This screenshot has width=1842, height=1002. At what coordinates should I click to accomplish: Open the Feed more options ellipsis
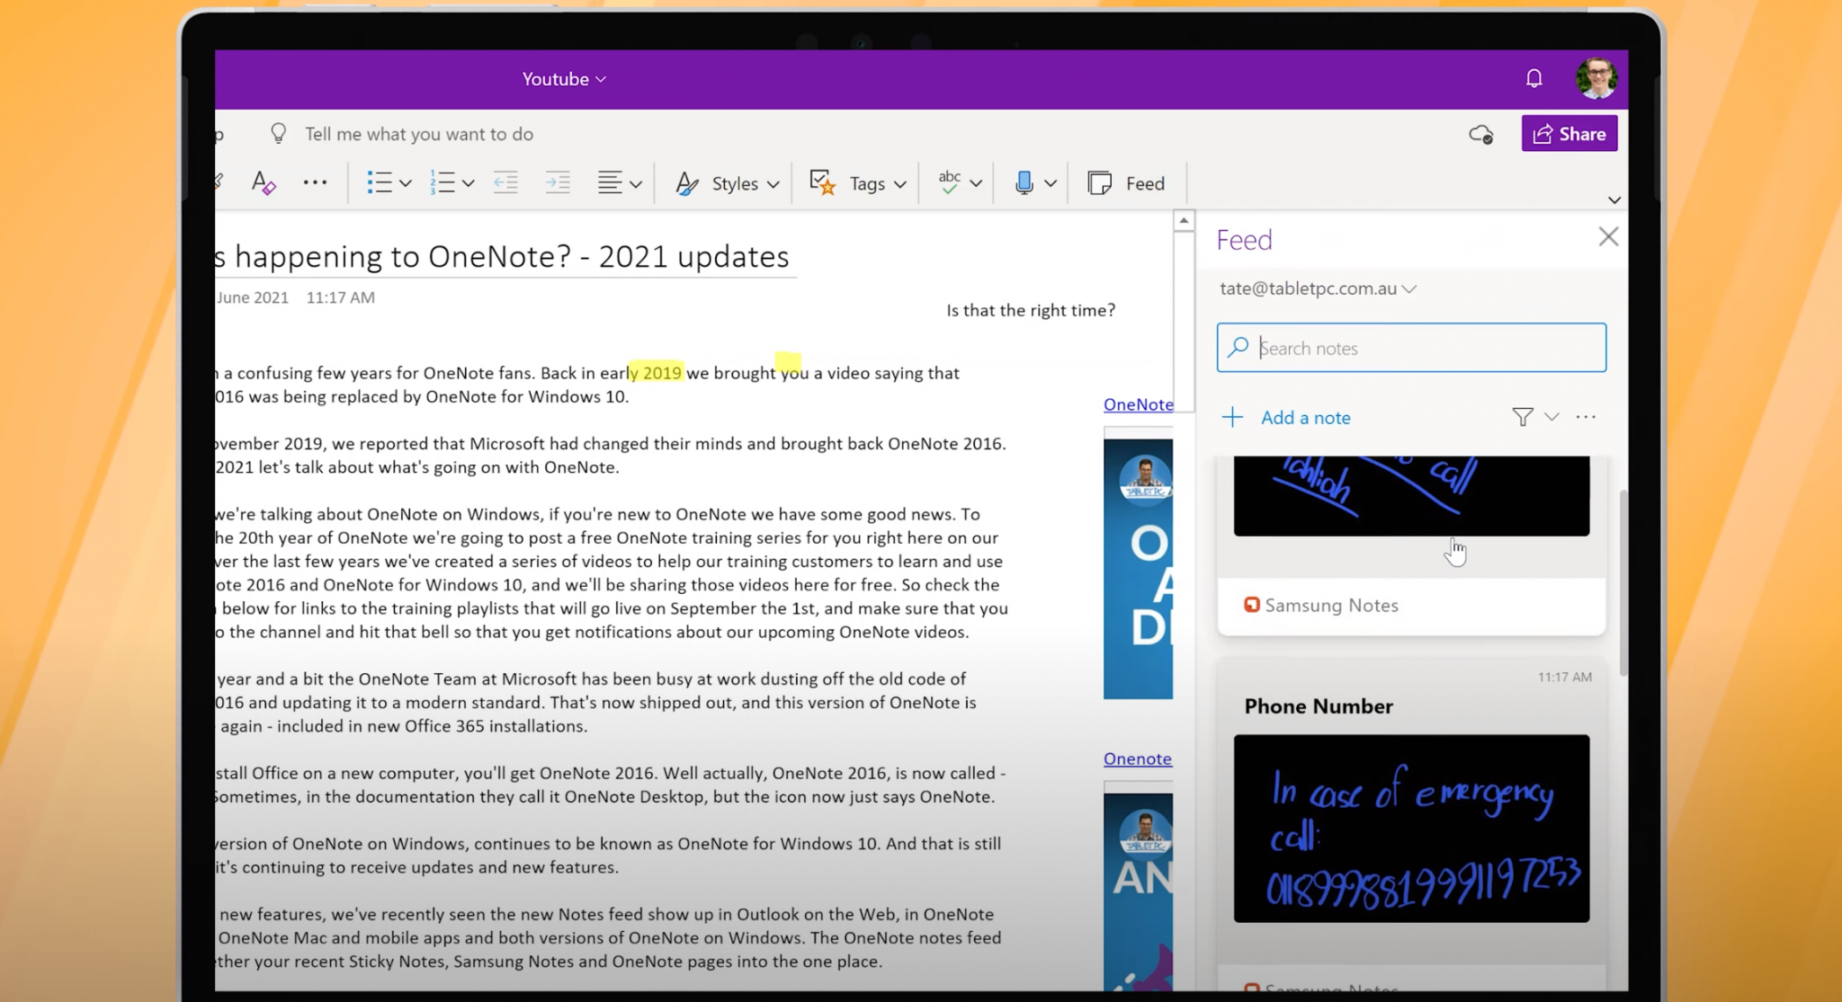click(x=1586, y=417)
